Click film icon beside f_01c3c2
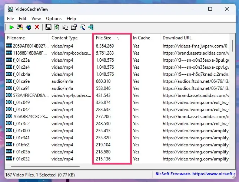The height and width of the screenshot is (182, 239). coord(9,123)
